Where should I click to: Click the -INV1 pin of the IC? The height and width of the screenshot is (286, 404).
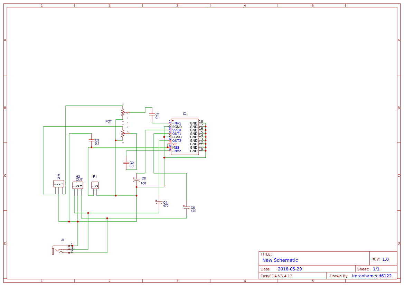(x=177, y=122)
